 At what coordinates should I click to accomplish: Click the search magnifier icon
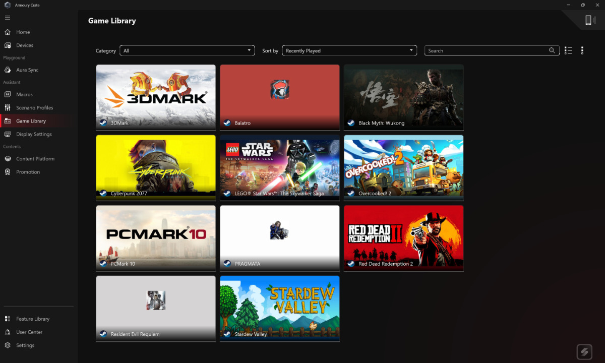pos(552,50)
